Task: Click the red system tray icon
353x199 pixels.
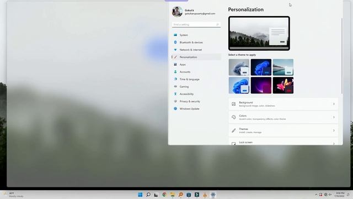Action: coord(320,195)
